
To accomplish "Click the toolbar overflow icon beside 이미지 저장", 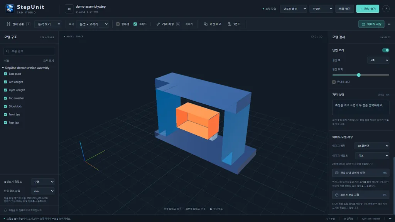I will (389, 24).
